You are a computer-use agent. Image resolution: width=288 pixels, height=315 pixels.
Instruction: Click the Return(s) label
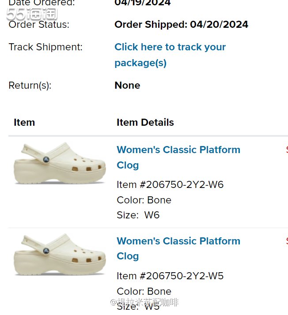(30, 85)
